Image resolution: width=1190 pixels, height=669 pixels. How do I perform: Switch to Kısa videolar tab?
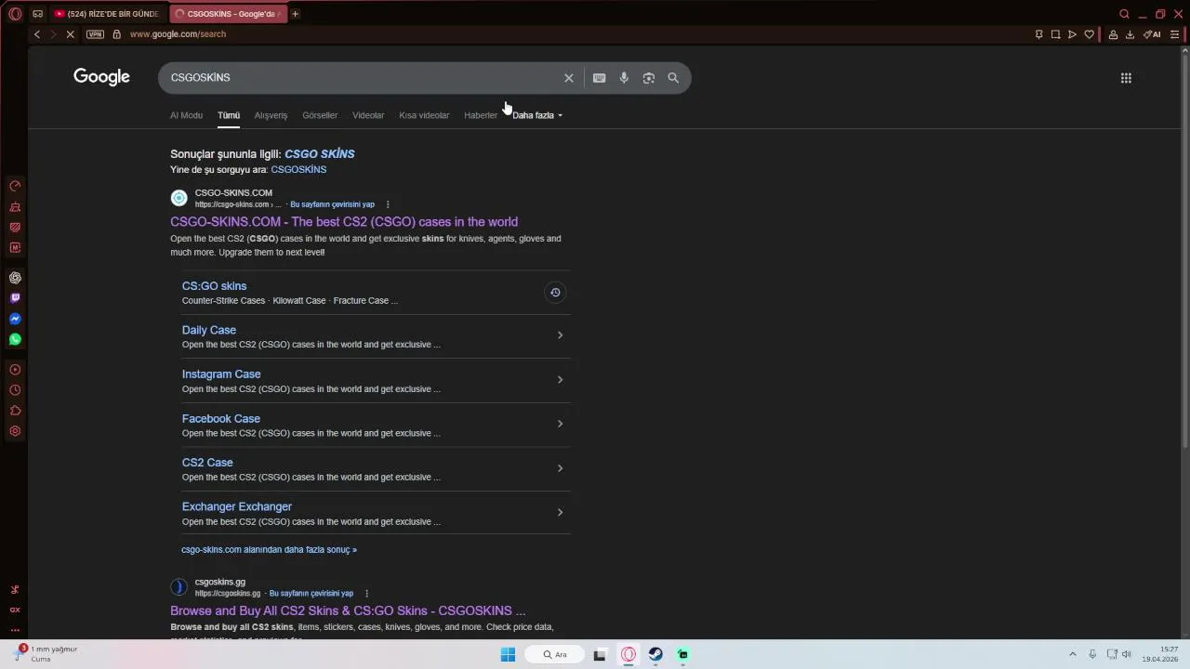pyautogui.click(x=424, y=115)
